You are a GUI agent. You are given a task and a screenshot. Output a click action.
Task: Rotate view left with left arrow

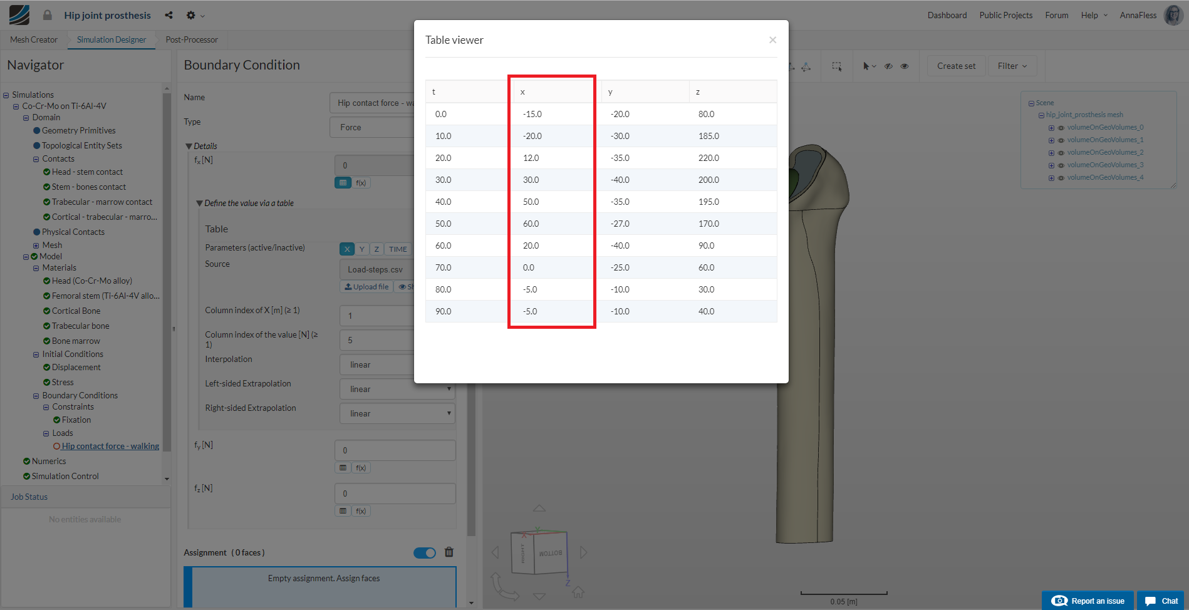pos(496,552)
